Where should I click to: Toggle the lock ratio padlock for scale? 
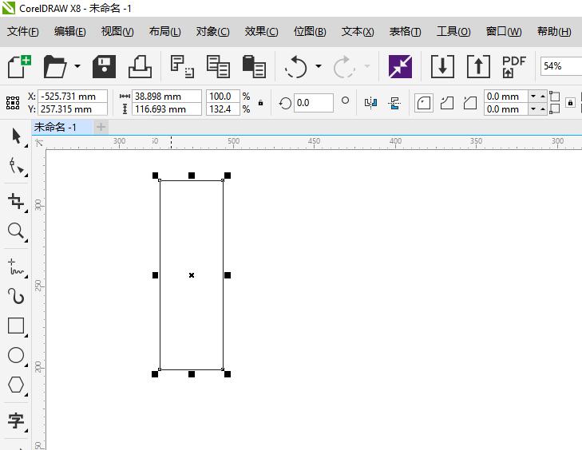click(260, 103)
